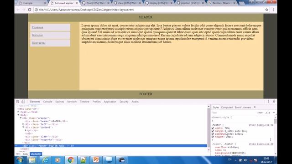
Task: Collapse the div class content node
Action: [x=23, y=127]
